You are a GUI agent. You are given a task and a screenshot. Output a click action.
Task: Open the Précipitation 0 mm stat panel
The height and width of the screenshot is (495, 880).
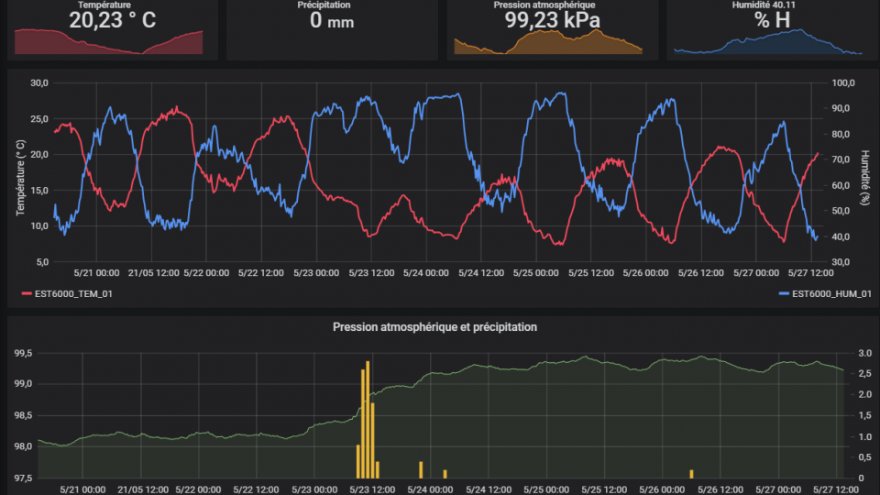[332, 29]
